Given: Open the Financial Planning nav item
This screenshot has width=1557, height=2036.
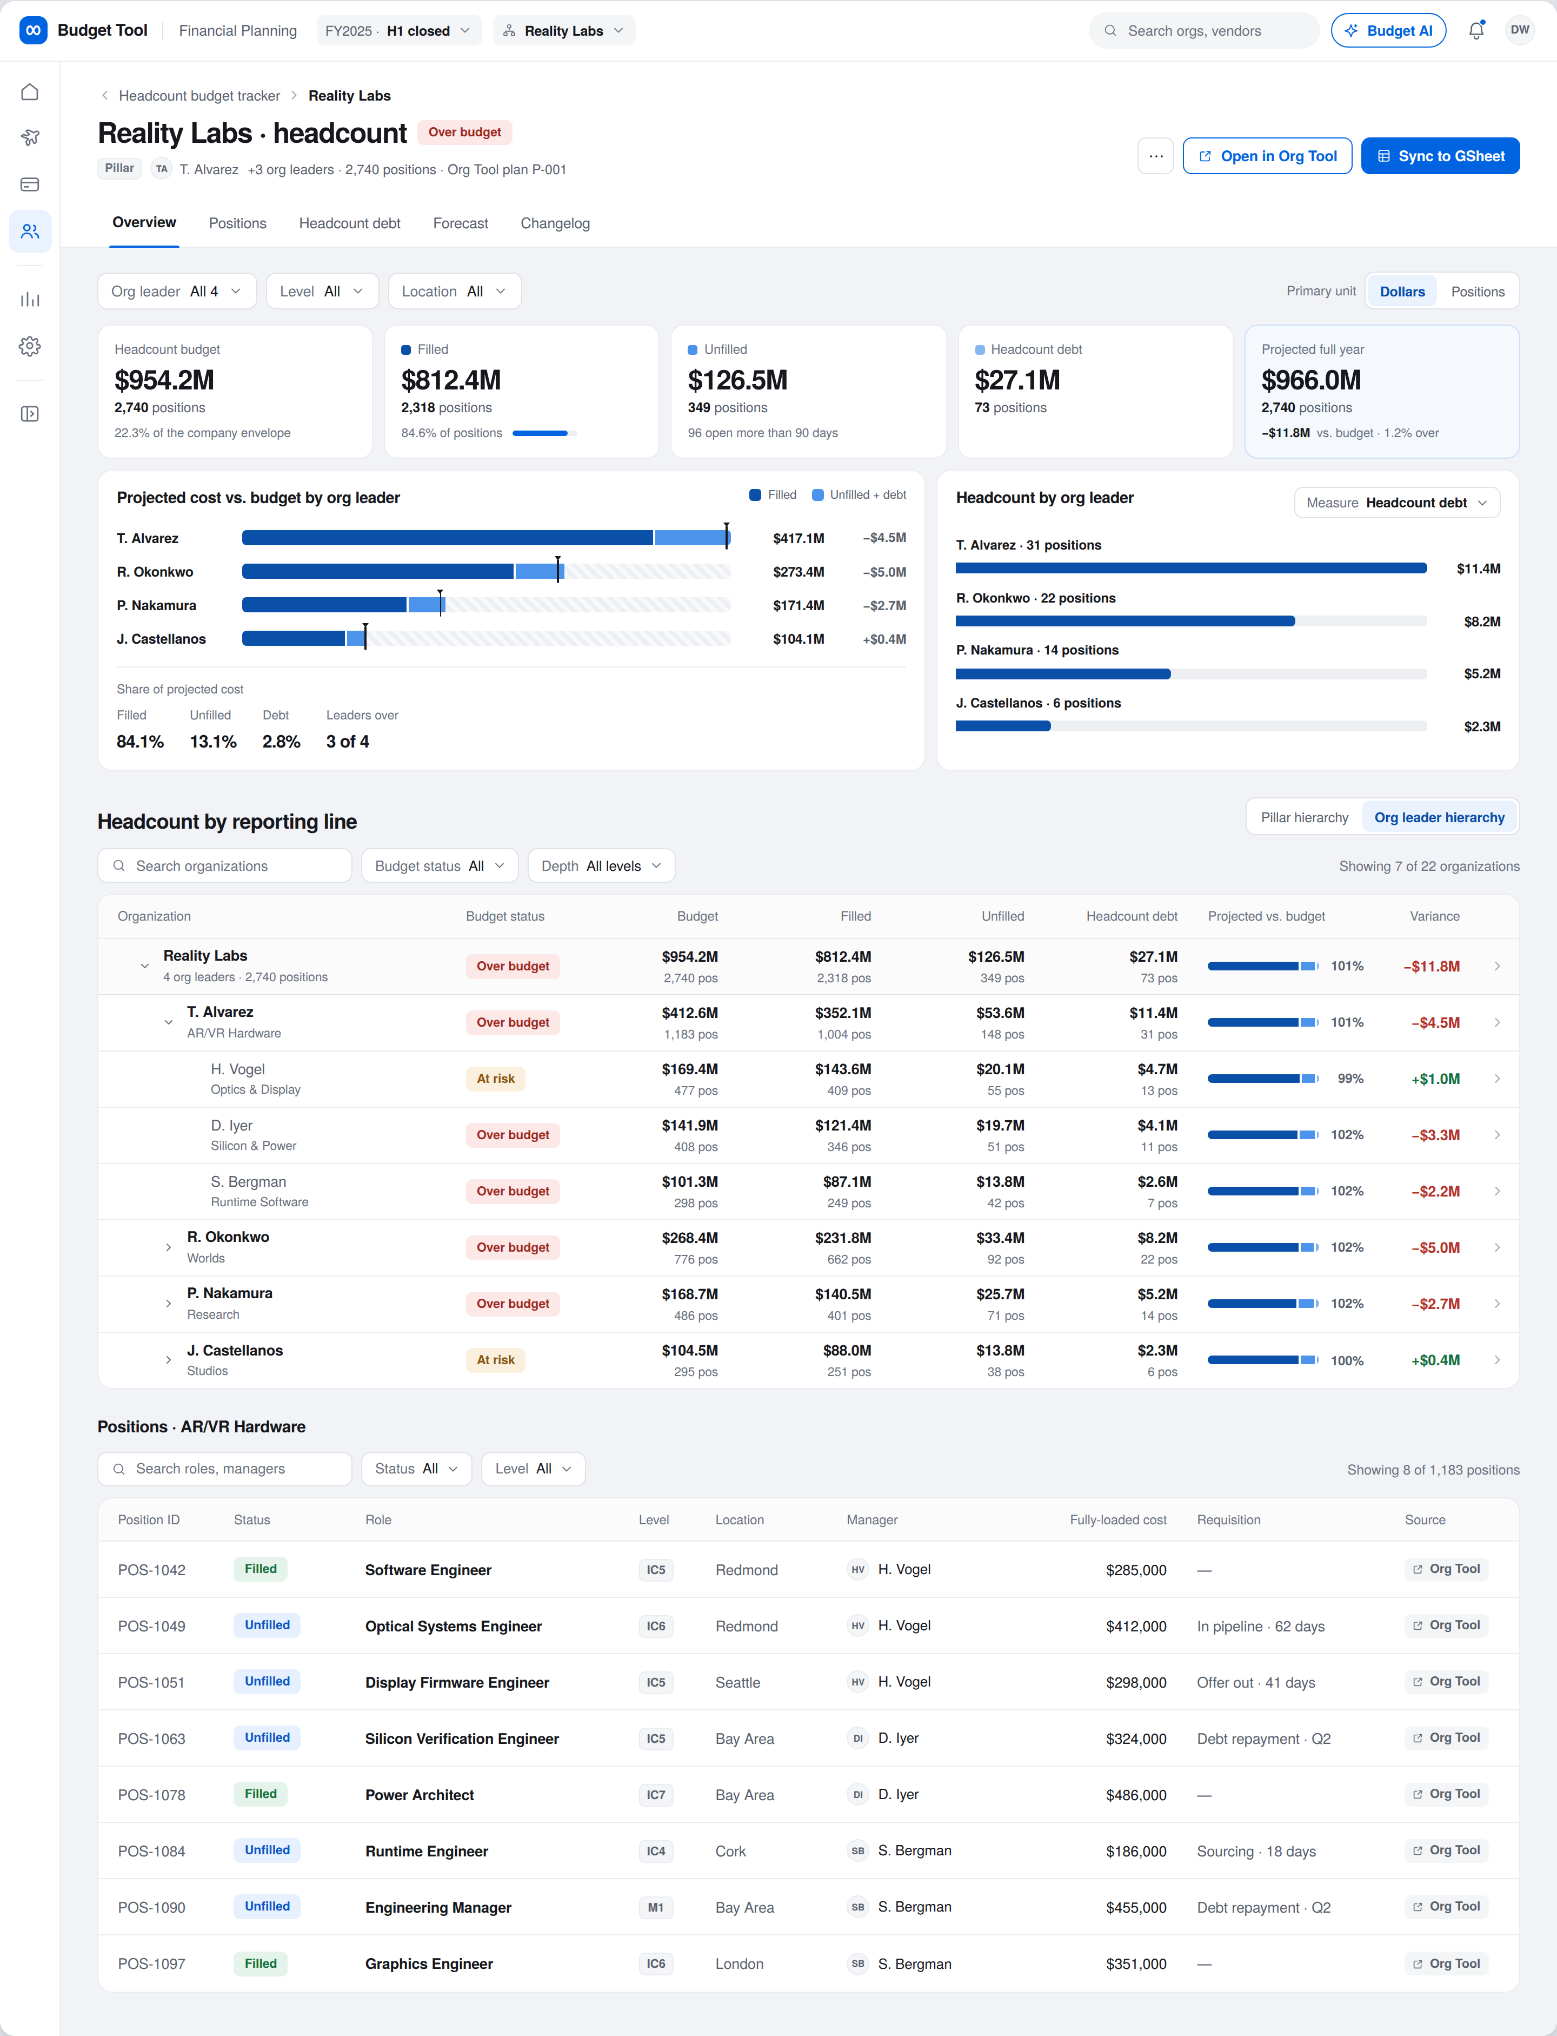Looking at the screenshot, I should 237,31.
